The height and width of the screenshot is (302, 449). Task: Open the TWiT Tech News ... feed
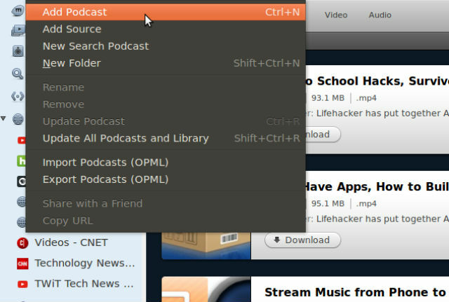(84, 284)
